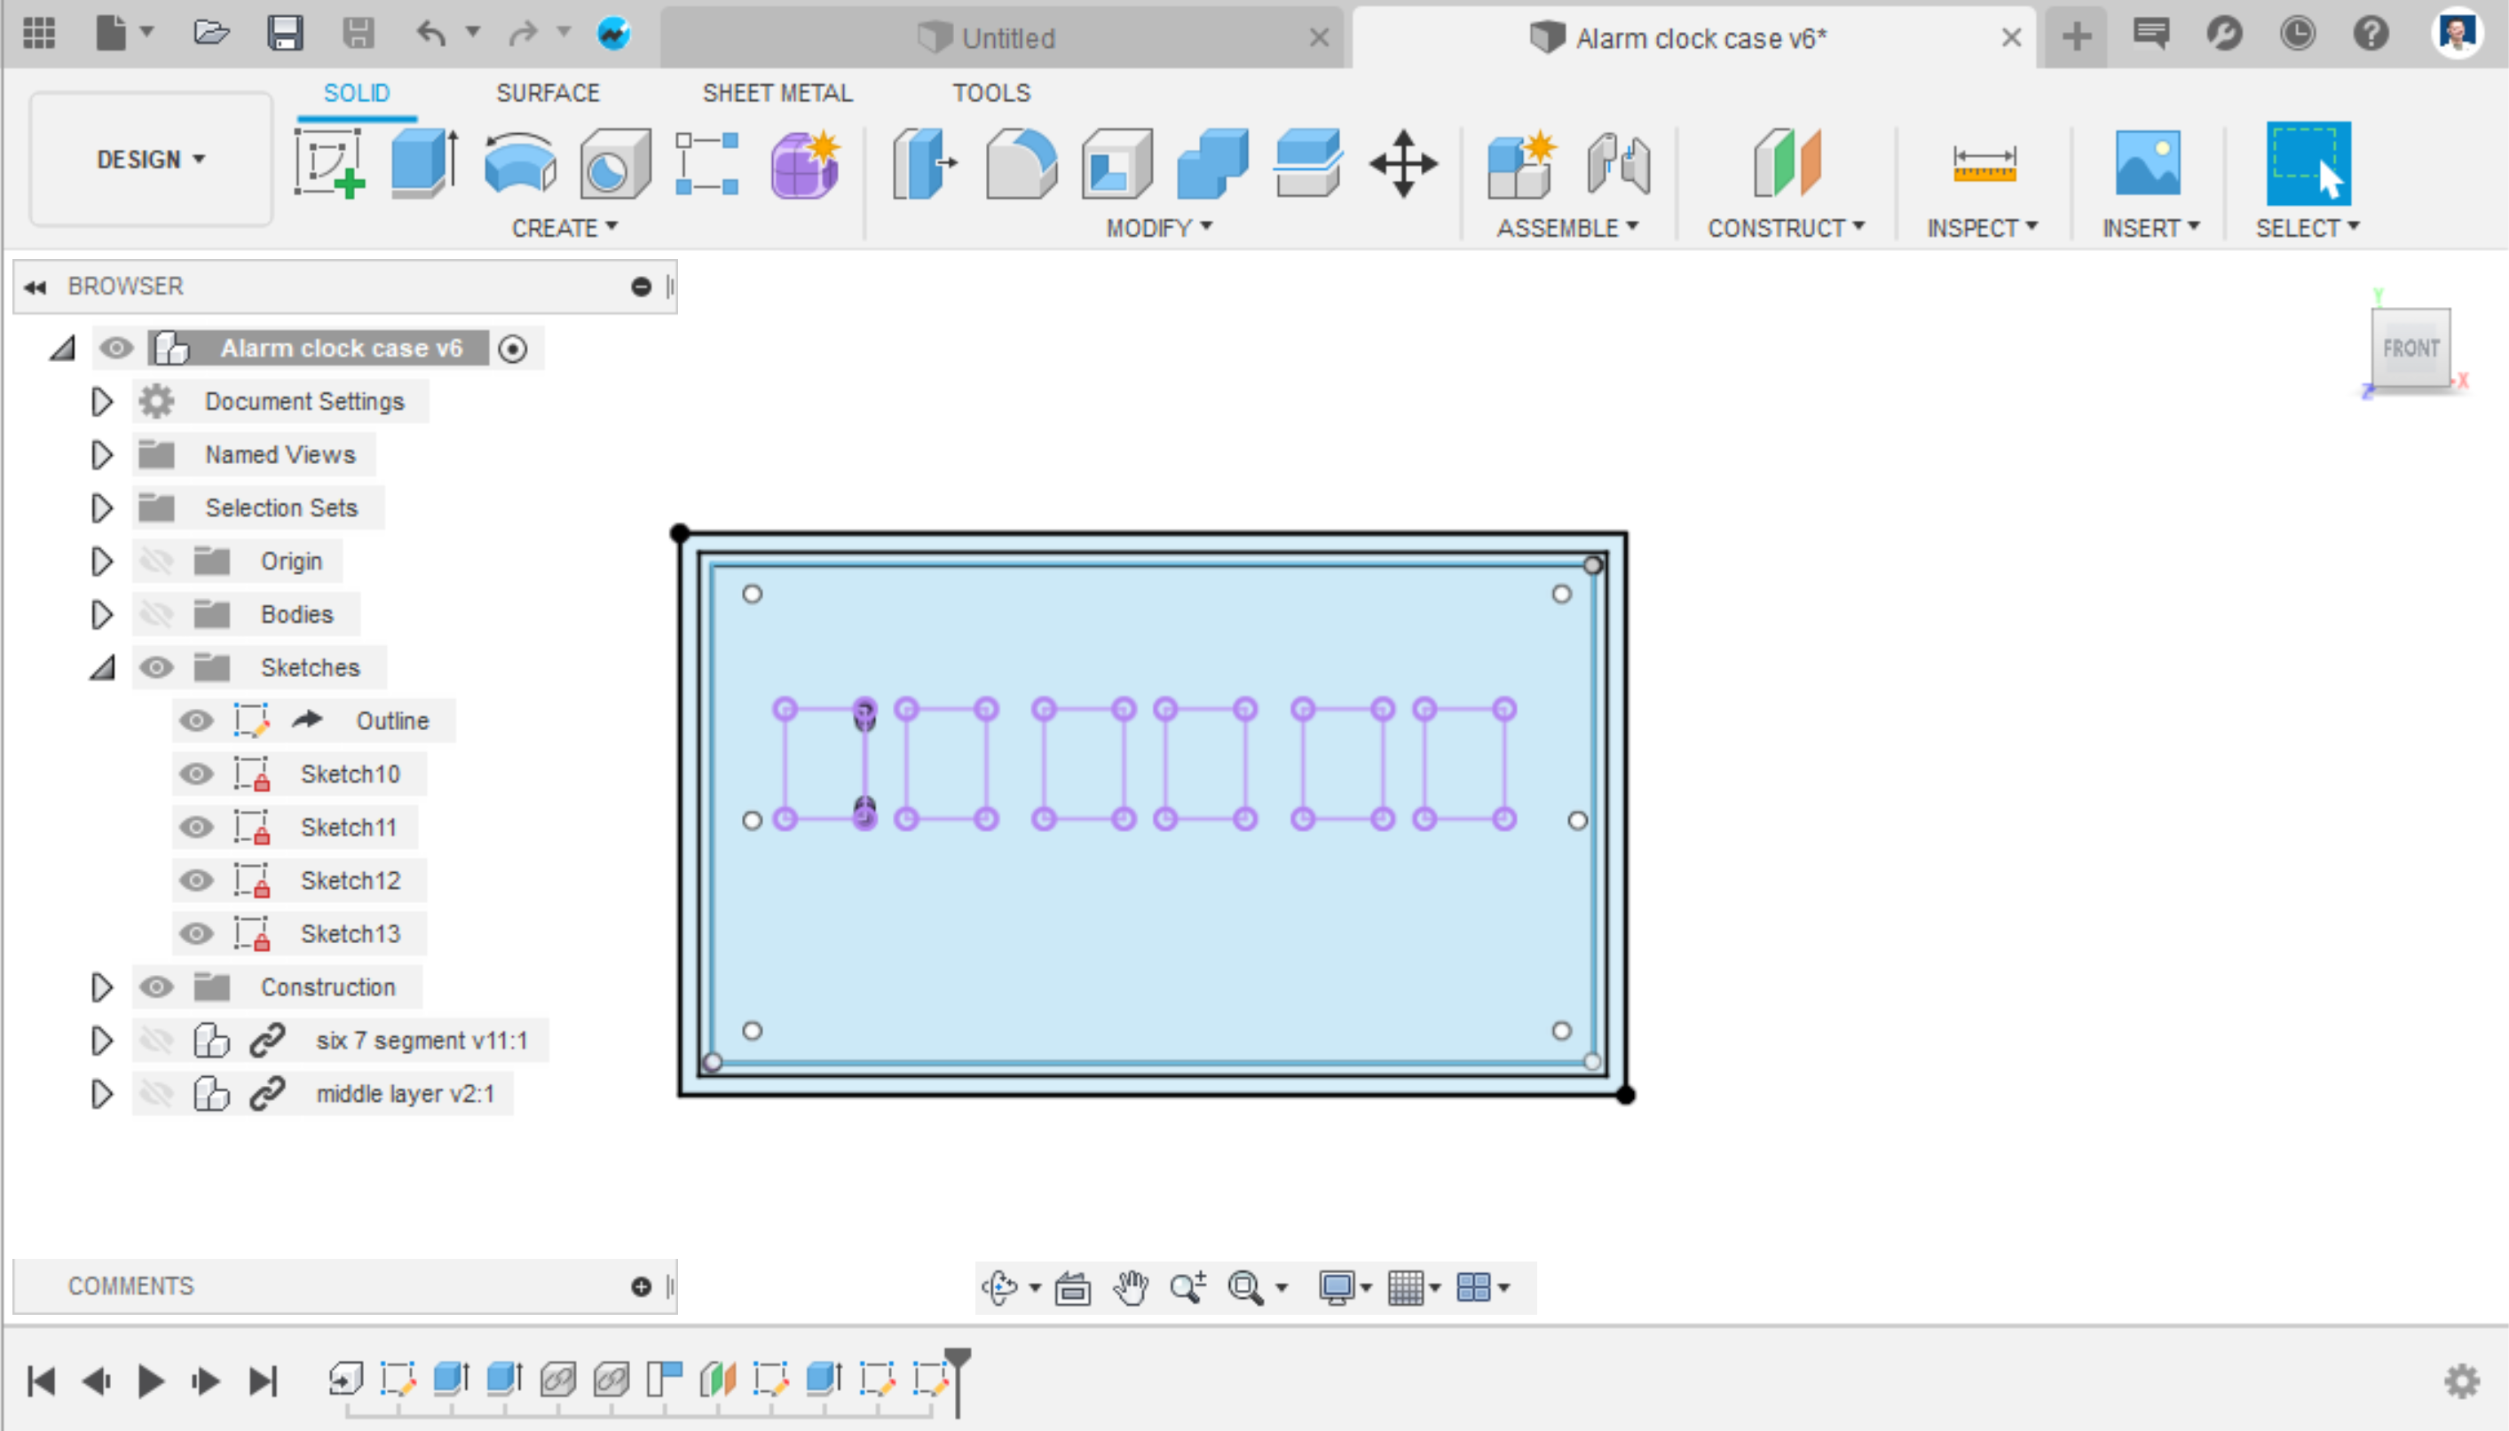This screenshot has width=2509, height=1431.
Task: Switch to the SURFACE tab
Action: click(548, 92)
